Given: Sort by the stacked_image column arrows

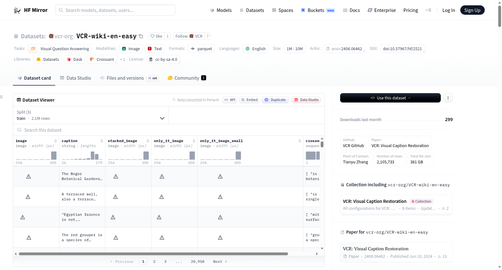Looking at the screenshot, I should pos(148,141).
